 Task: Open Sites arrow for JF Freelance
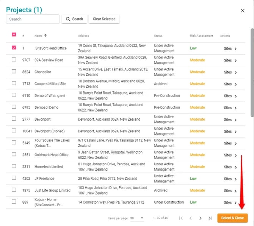(x=235, y=179)
